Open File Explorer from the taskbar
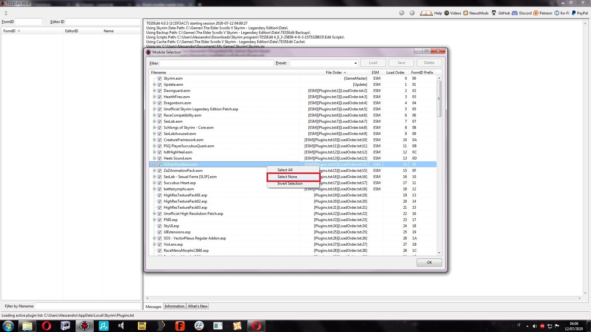 point(27,326)
